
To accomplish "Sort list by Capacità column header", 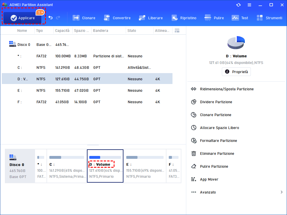I will point(62,31).
